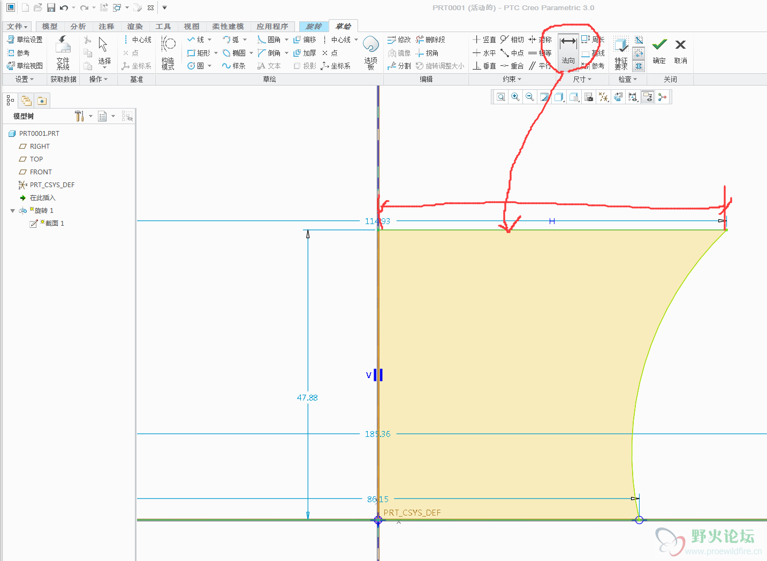Apply the 重合 coincident constraint

tap(512, 66)
